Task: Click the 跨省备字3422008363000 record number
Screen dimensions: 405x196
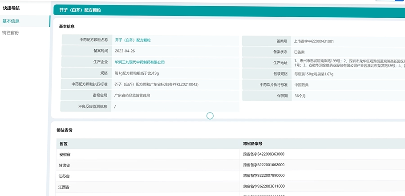Action: (264, 155)
